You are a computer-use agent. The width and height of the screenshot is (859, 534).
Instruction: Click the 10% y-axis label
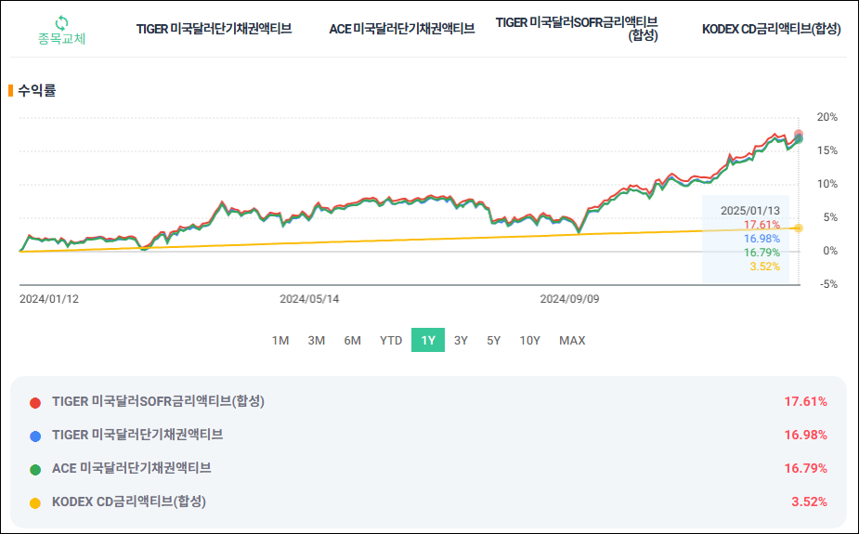point(827,184)
